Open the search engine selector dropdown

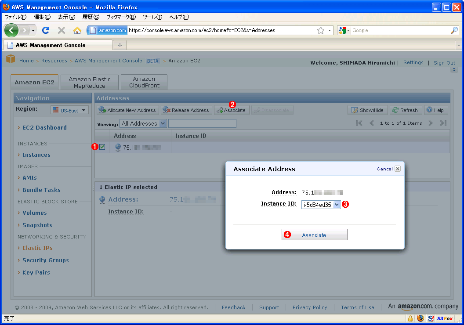pyautogui.click(x=344, y=30)
